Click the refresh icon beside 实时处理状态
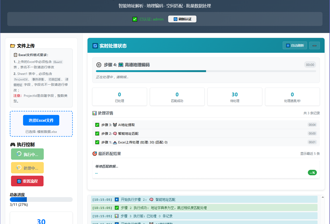This screenshot has width=330, height=224. (95, 46)
